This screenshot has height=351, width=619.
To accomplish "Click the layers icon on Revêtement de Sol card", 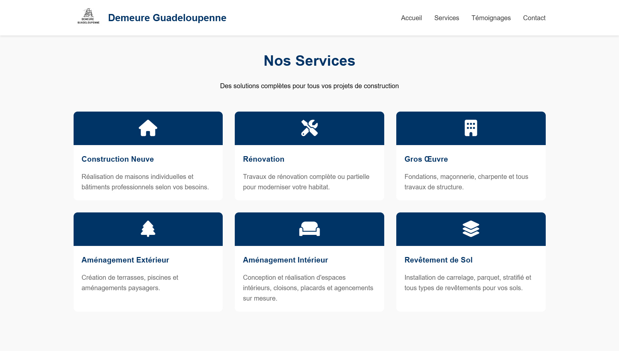I will [x=471, y=229].
